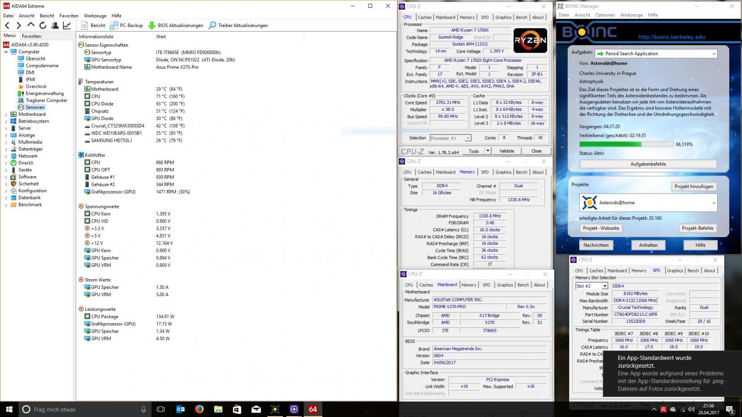Screen dimensions: 742x417
Task: Select Übersicht in AIDA64 tree
Action: (x=35, y=59)
